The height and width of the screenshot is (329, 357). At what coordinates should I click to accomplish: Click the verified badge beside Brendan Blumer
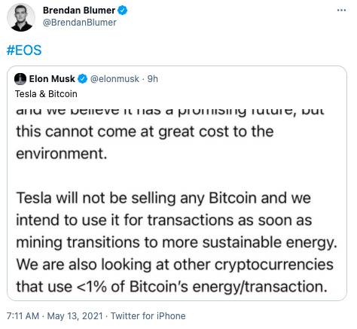123,11
